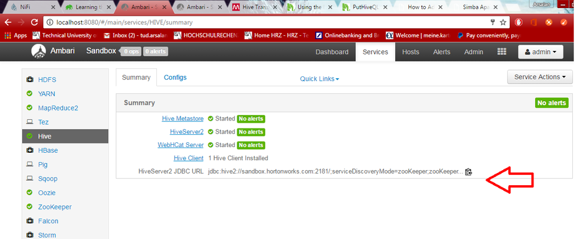Click Tez client laptop icon
Screen dimensions: 578x239
click(x=30, y=122)
